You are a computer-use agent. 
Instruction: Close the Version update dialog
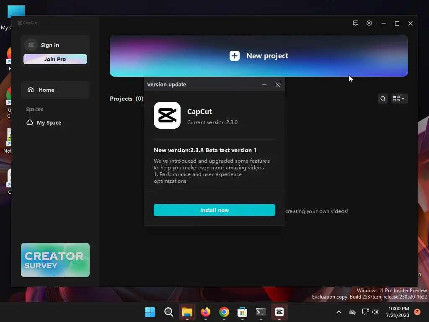click(278, 85)
